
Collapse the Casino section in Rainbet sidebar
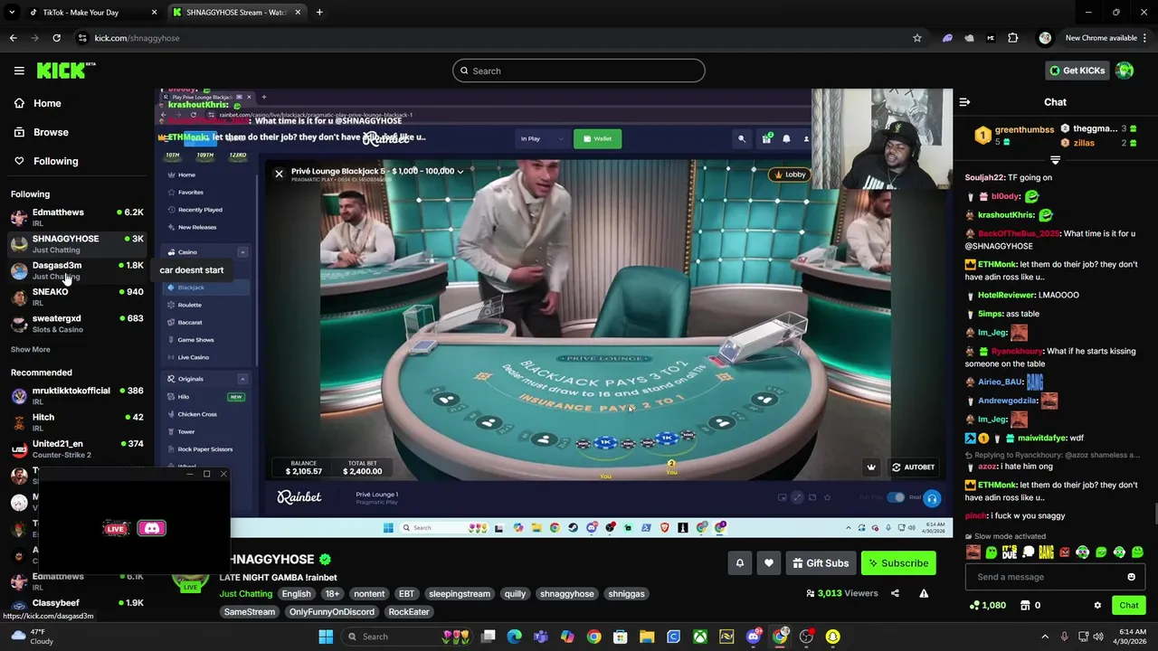[242, 252]
